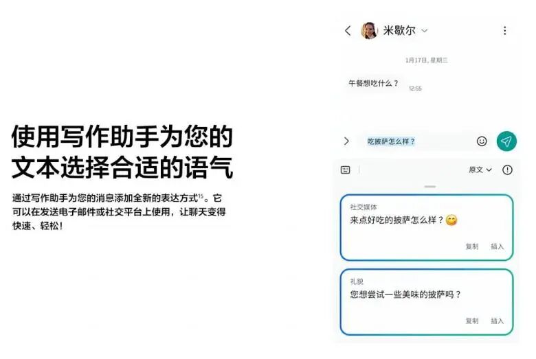Click the green send message button
Screen dimensions: 536x359
click(506, 141)
